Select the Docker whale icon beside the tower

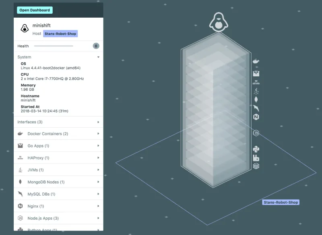point(256,61)
